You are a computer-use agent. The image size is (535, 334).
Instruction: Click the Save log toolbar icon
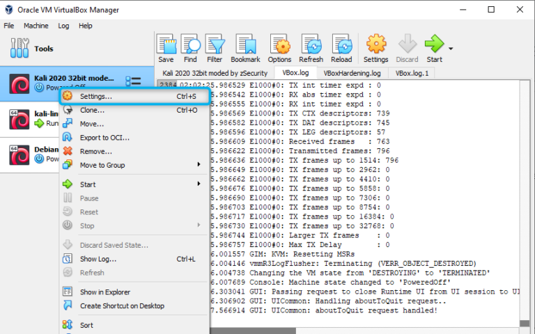pyautogui.click(x=166, y=48)
